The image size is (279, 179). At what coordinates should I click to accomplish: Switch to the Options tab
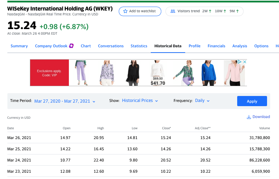point(261,46)
